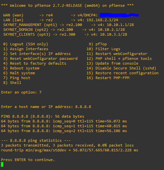Screen dimensions: 164x170
Task: Click the Reset to factory defaults line
Action: pyautogui.click(x=35, y=63)
